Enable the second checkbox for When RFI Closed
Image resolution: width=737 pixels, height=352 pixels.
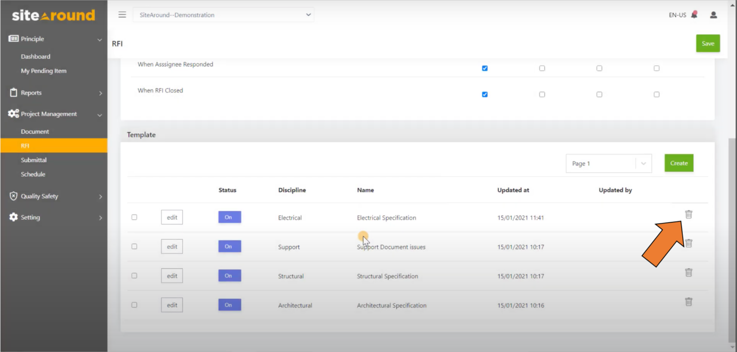[x=542, y=94]
